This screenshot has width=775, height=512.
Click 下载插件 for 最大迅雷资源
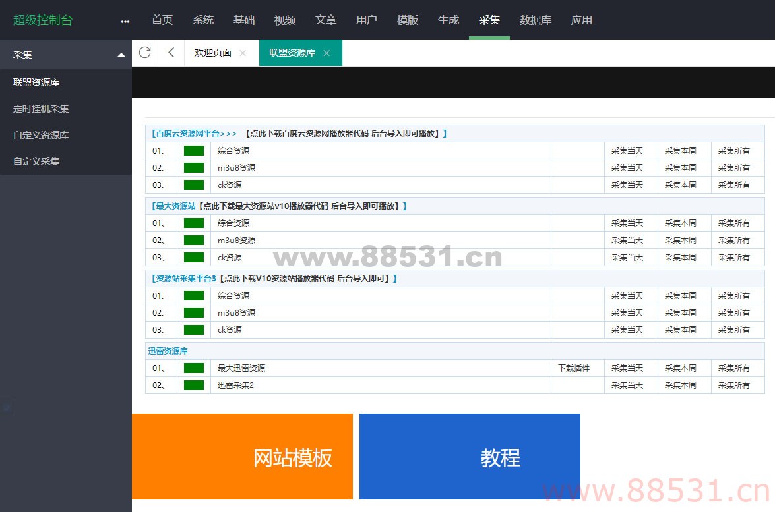tap(574, 368)
